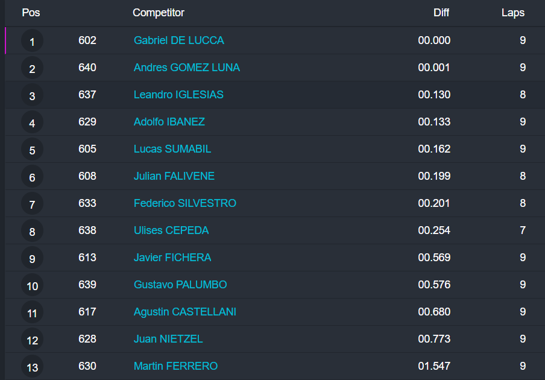Click the position 8 circle badge

click(x=32, y=231)
